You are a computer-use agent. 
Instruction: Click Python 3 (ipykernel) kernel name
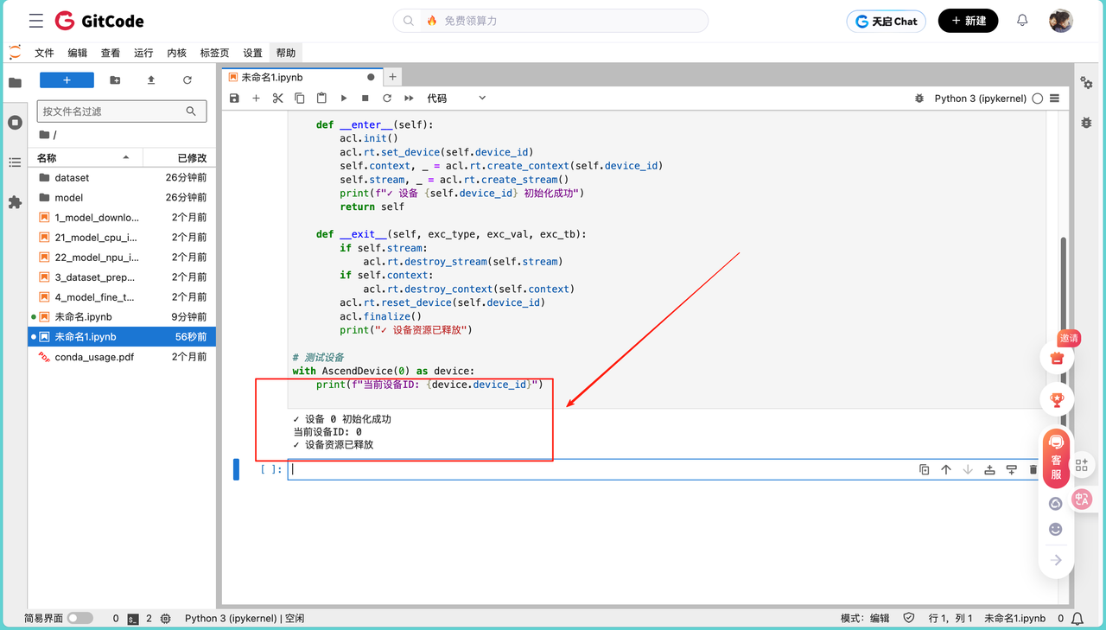pyautogui.click(x=981, y=99)
